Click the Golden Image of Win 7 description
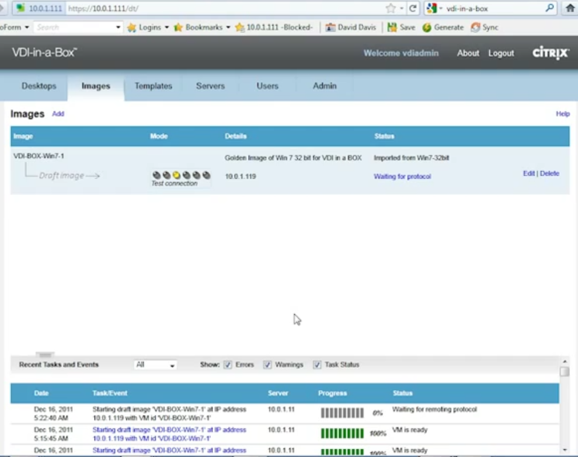578x457 pixels. coord(293,158)
